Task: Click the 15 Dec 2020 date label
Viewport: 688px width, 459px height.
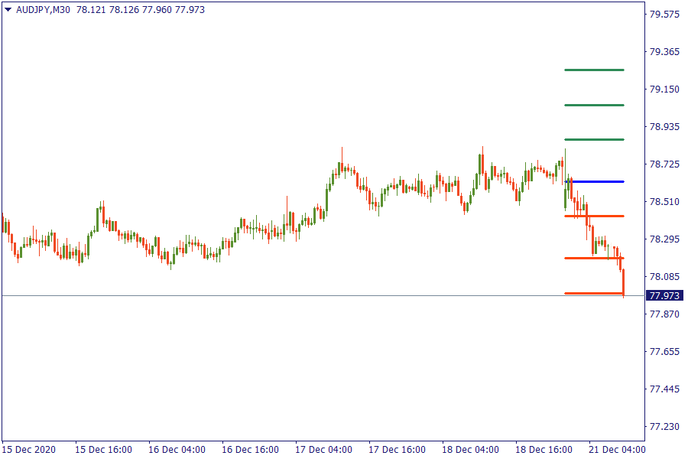Action: coord(31,449)
